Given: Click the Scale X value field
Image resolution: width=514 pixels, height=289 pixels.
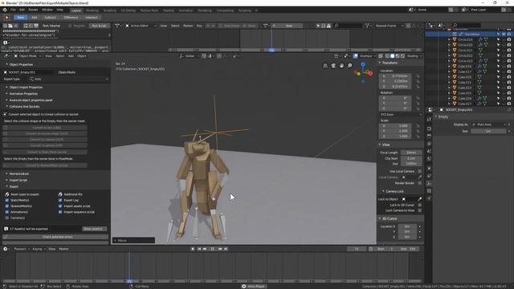Looking at the screenshot, I should 395,125.
